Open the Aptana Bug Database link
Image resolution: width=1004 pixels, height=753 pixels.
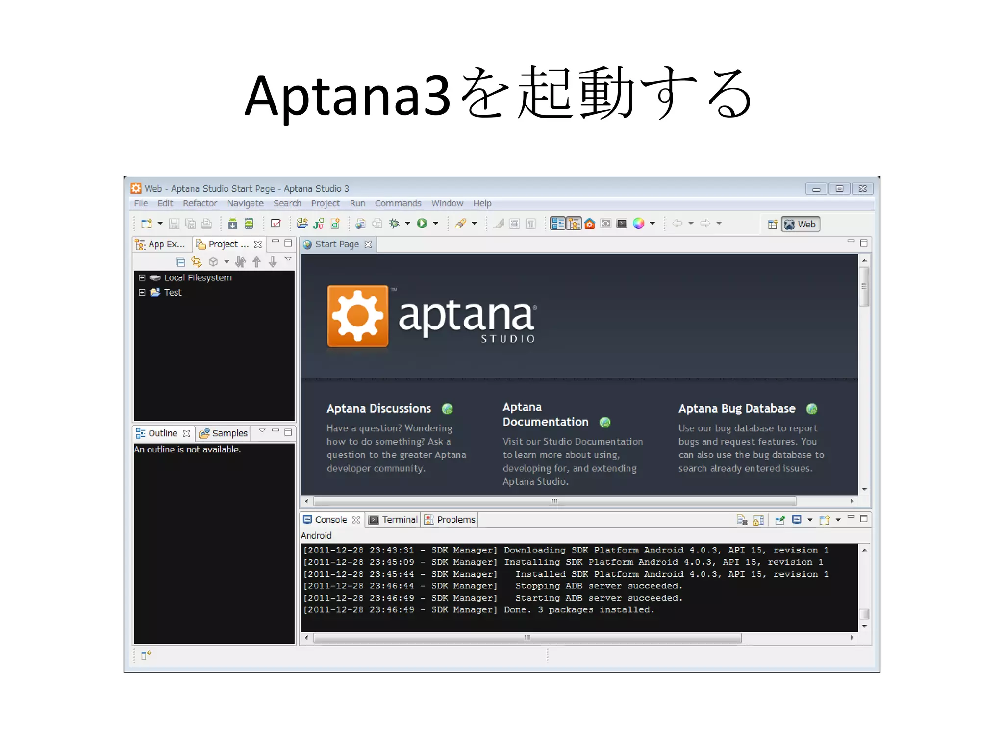737,409
